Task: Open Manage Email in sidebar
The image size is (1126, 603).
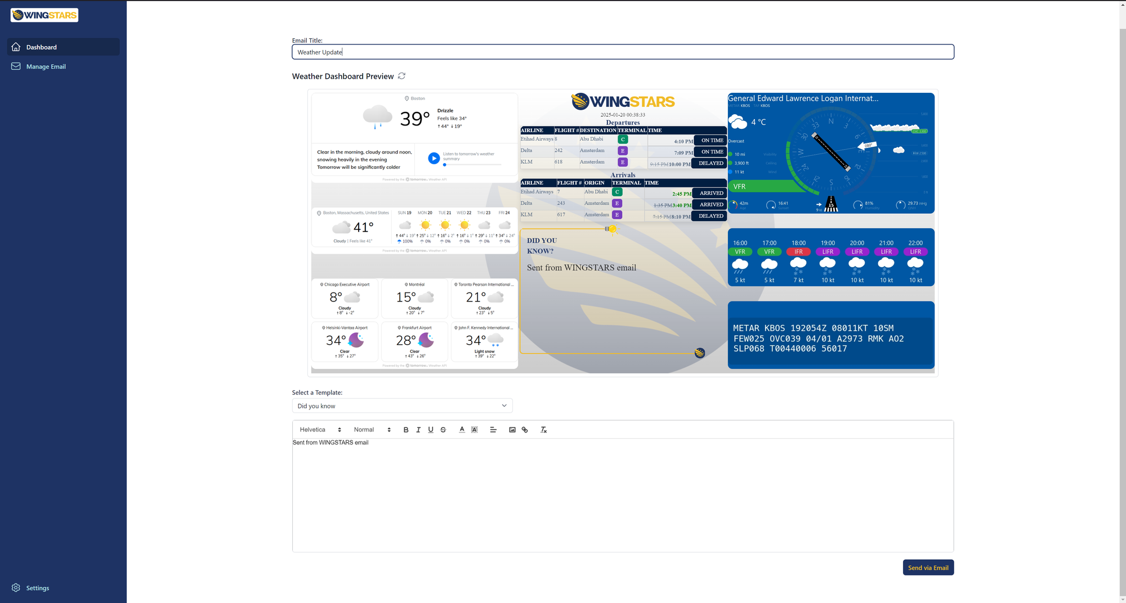Action: [x=63, y=66]
